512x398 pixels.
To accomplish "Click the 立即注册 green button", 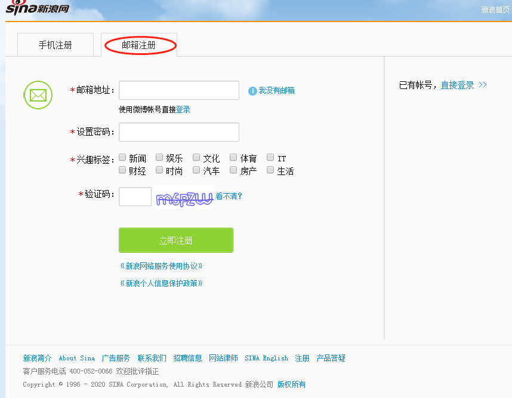I will pyautogui.click(x=176, y=240).
